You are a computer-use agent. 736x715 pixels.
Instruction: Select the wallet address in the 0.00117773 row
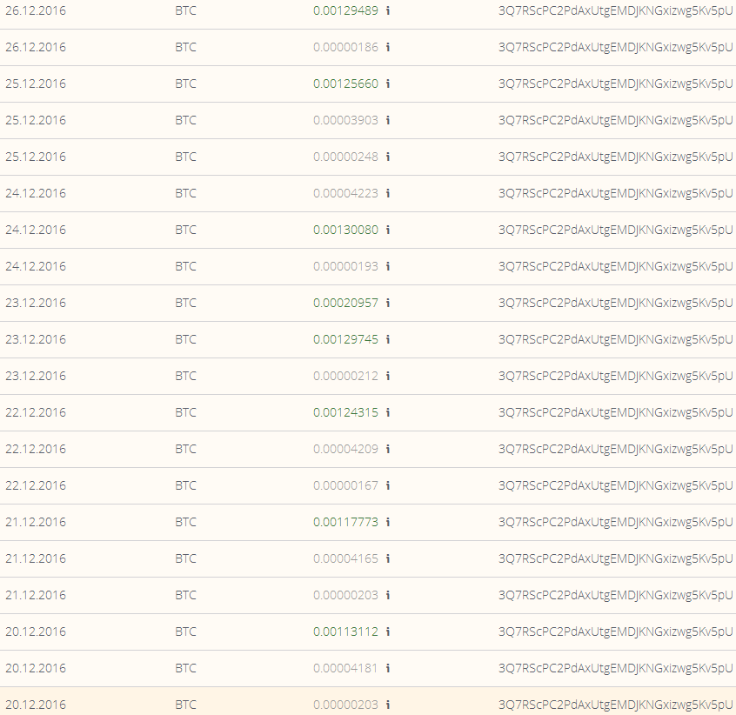click(615, 523)
